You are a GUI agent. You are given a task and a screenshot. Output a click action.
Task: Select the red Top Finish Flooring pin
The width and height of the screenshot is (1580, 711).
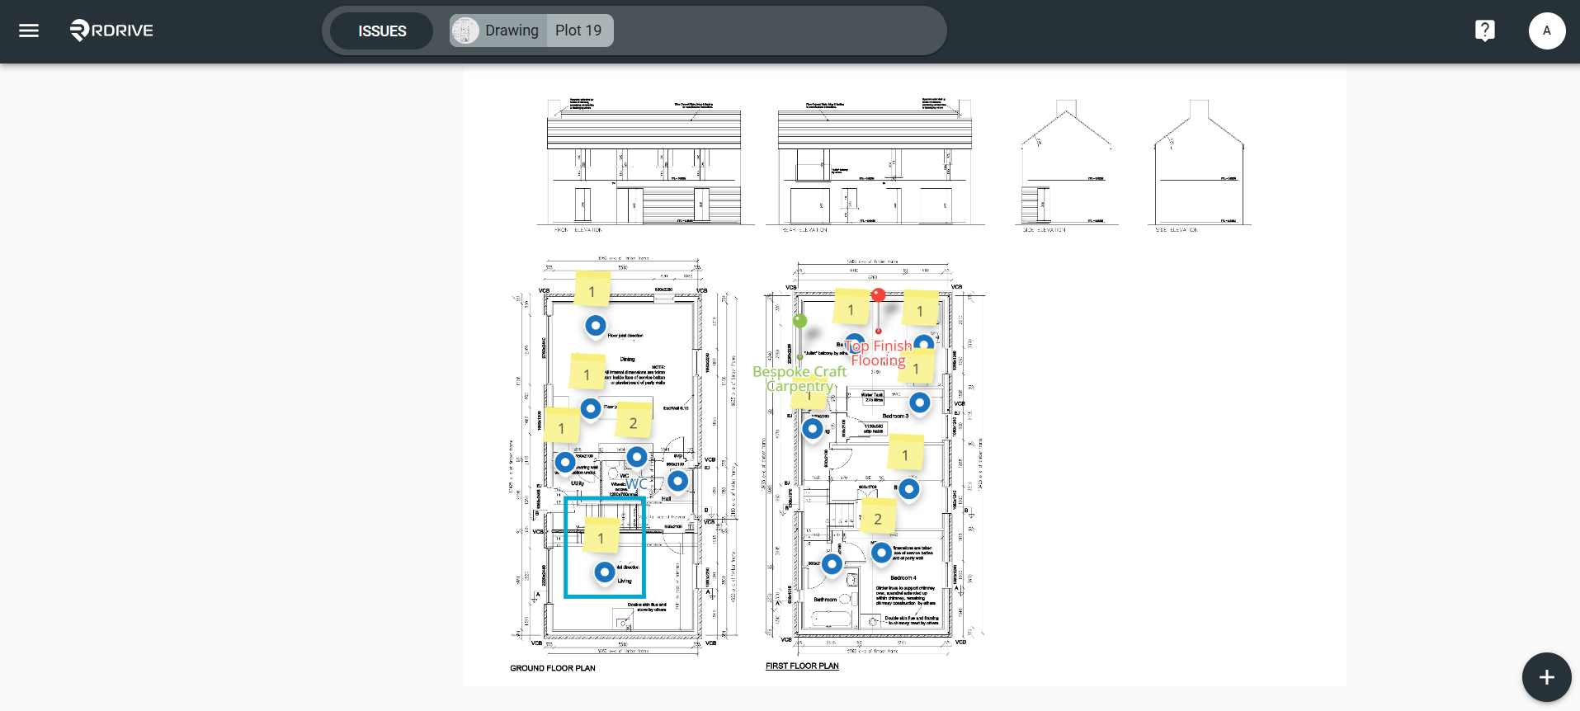878,295
